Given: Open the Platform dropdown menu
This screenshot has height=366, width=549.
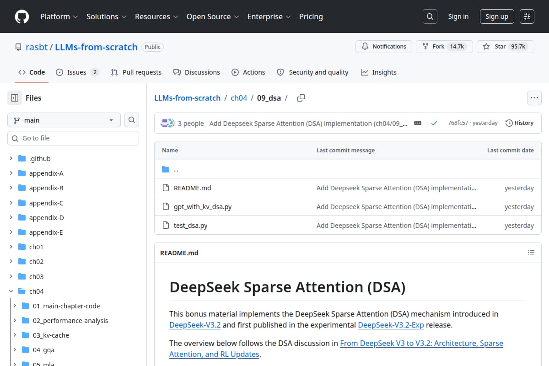Looking at the screenshot, I should [x=59, y=16].
